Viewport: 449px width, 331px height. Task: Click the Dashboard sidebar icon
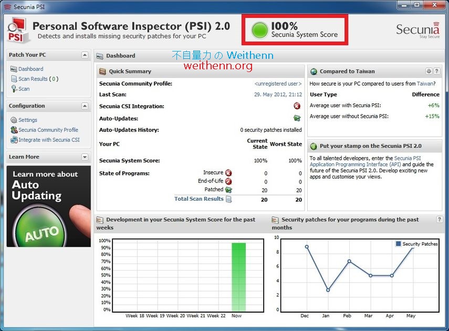(14, 69)
